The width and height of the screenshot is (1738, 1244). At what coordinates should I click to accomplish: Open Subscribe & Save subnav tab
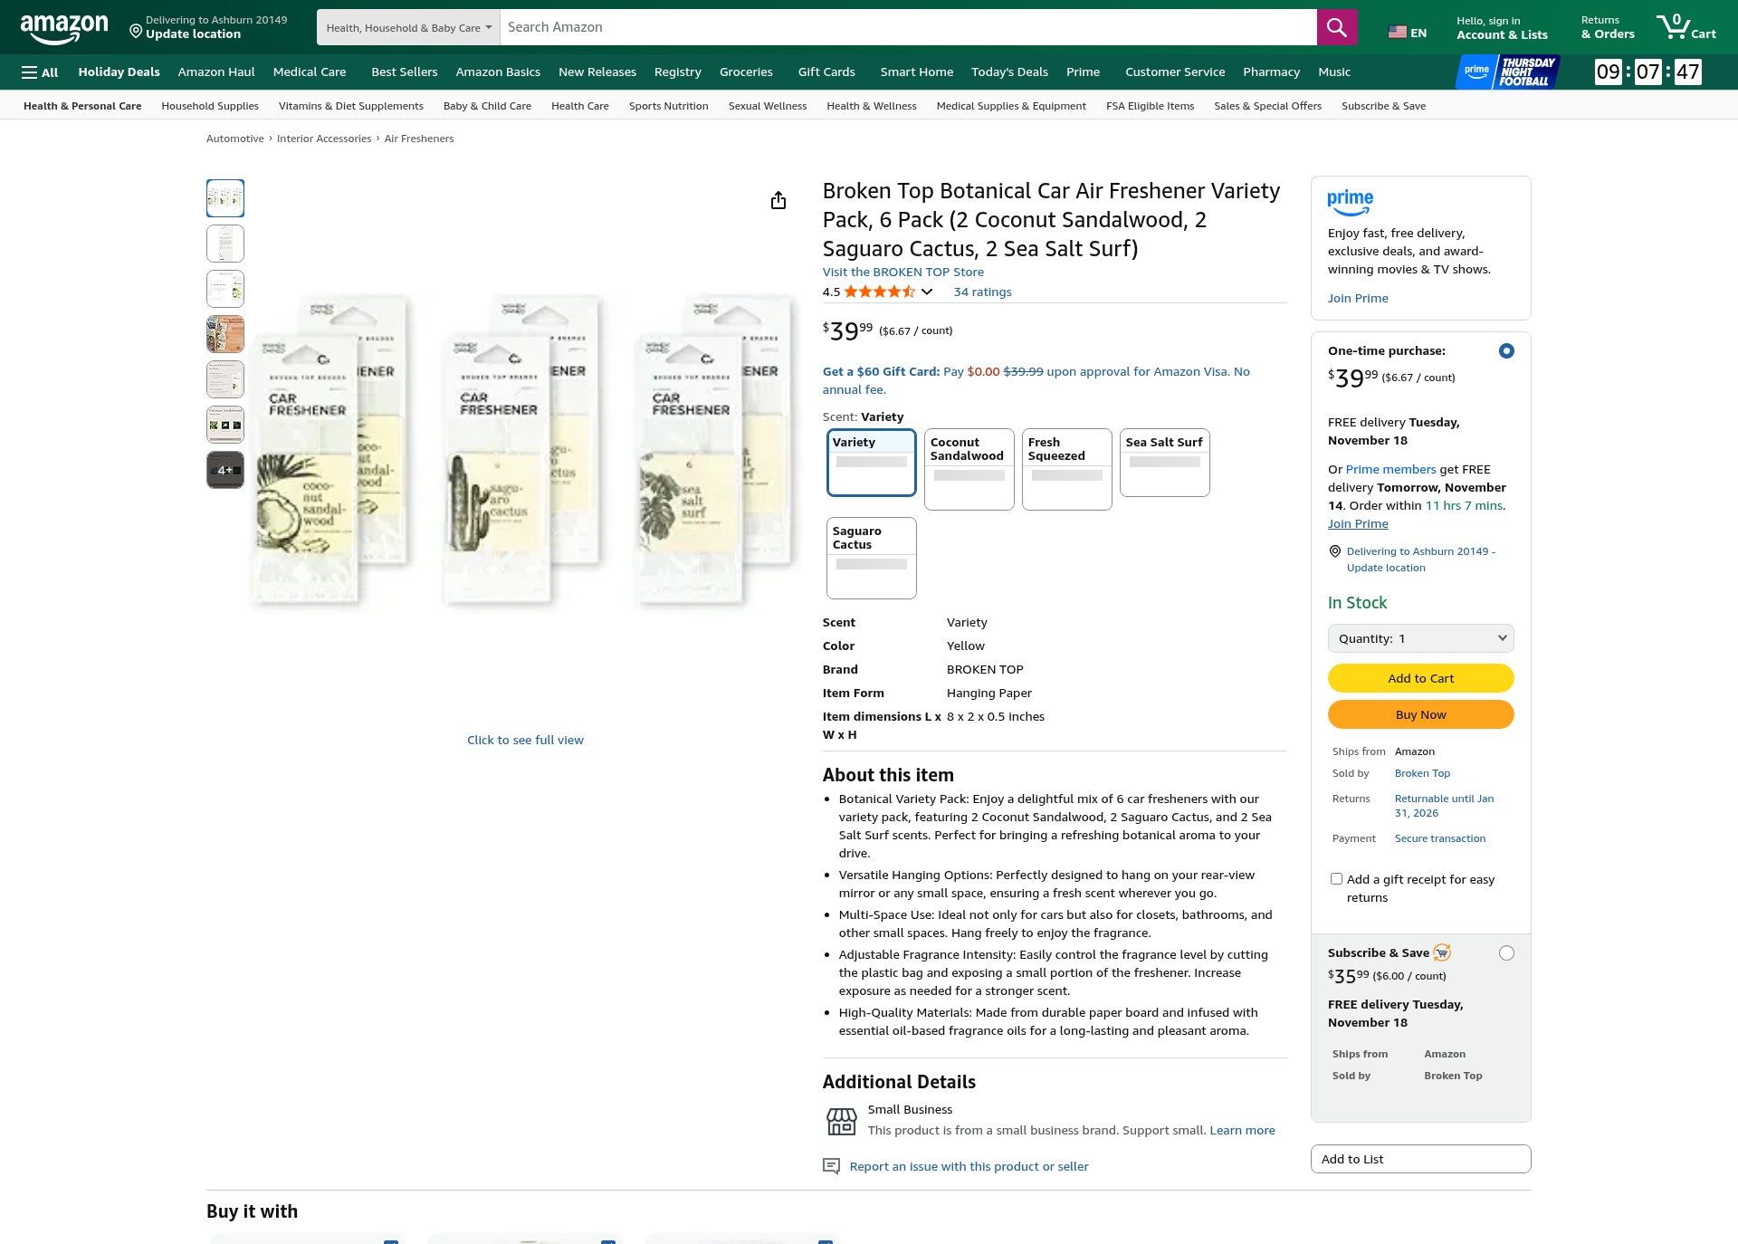(1383, 106)
